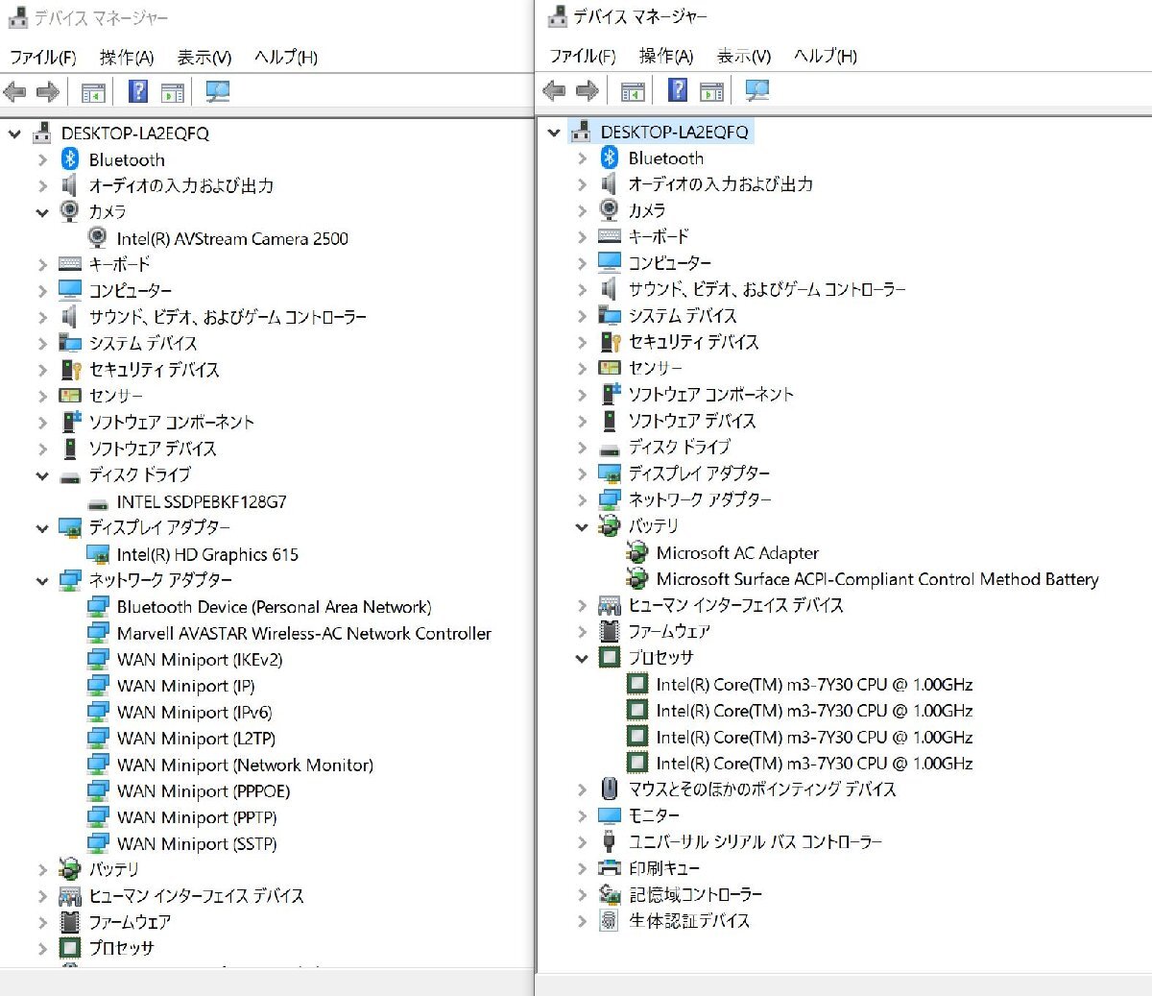The image size is (1152, 996).
Task: Select WAN Miniport (IPv6) entry
Action: pos(194,713)
